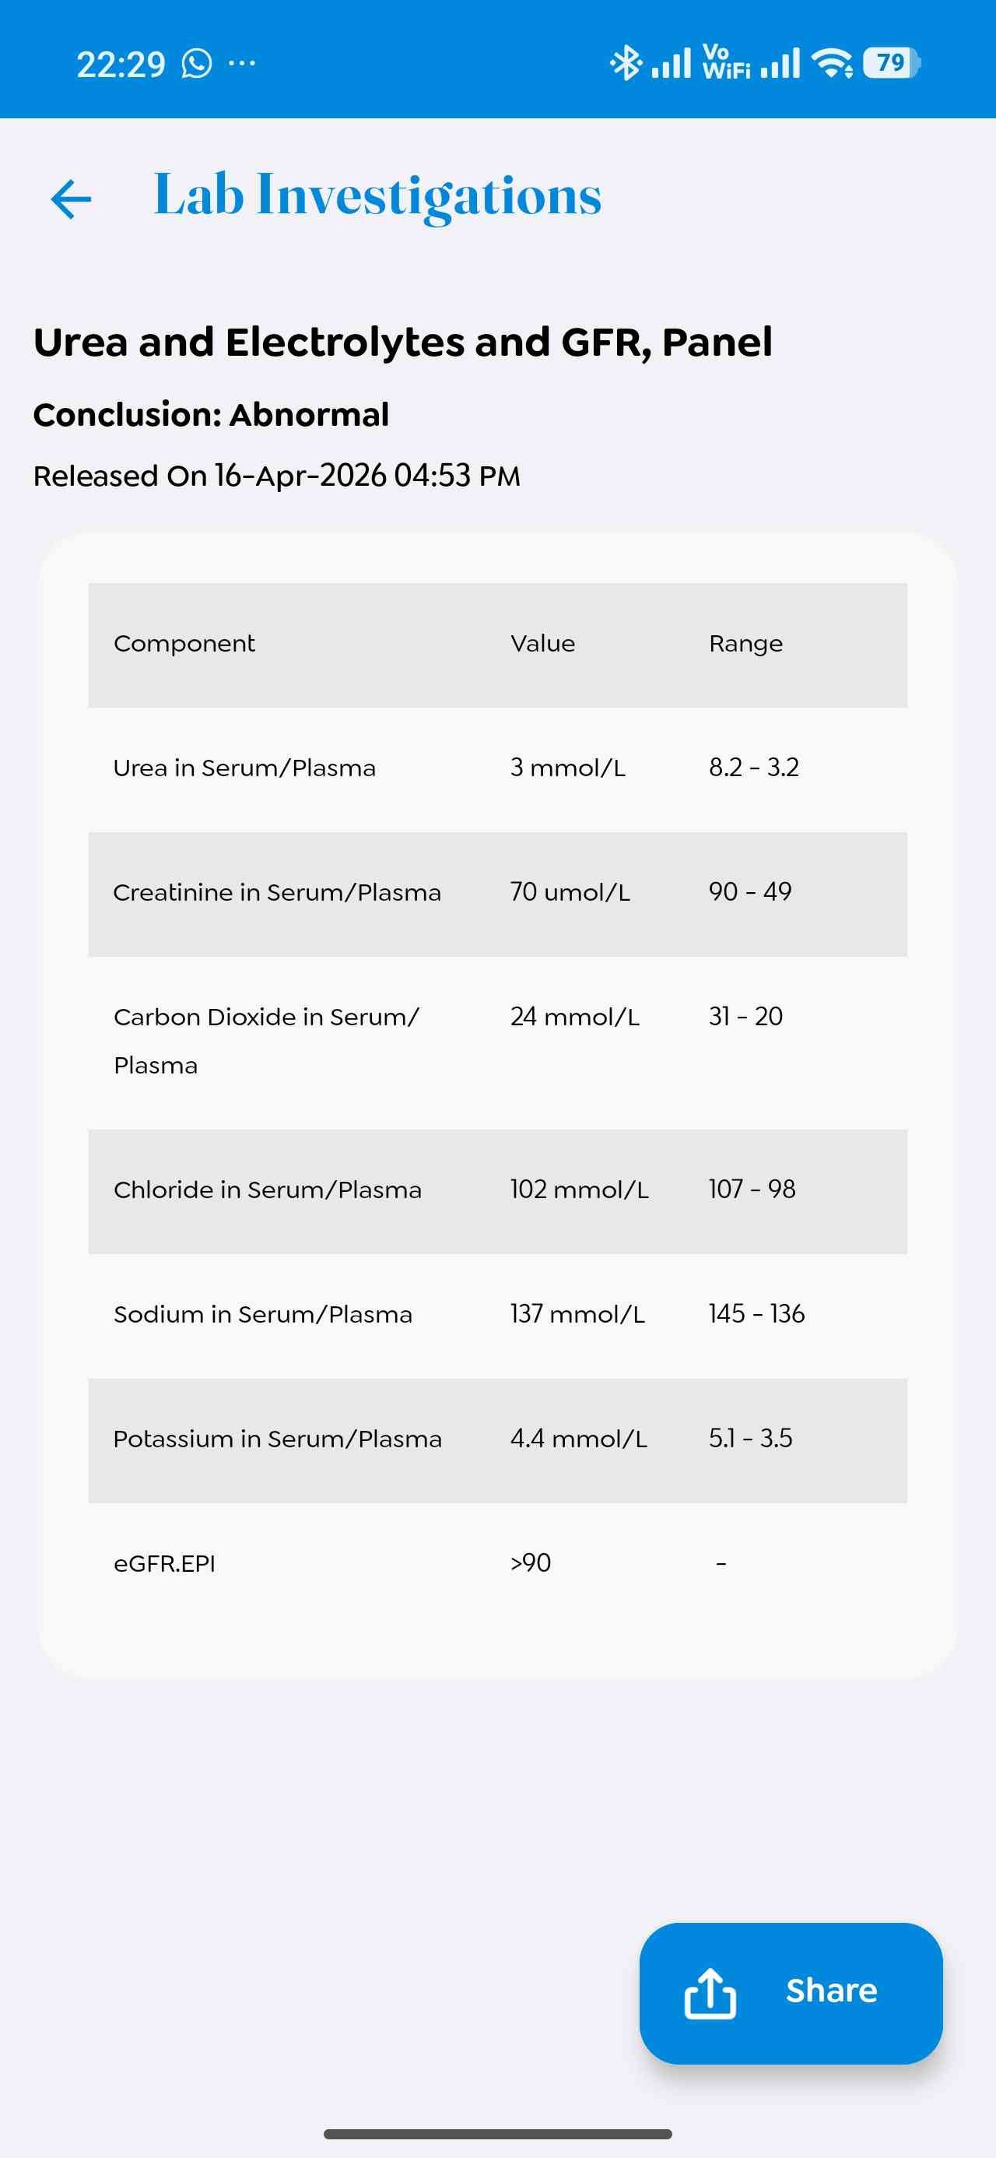996x2158 pixels.
Task: Tap the back arrow icon
Action: (70, 199)
